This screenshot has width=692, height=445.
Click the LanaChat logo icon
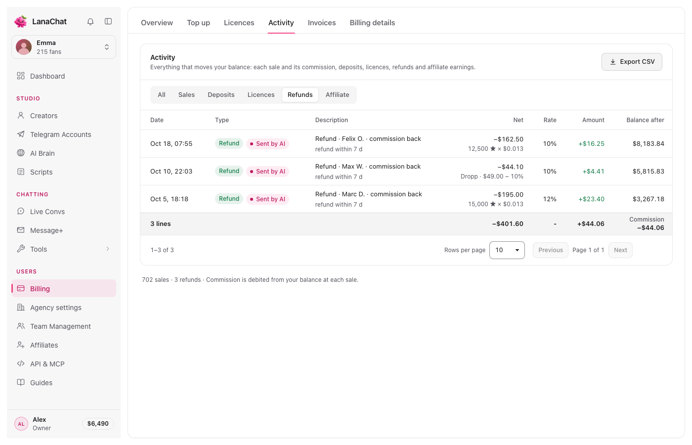tap(21, 21)
